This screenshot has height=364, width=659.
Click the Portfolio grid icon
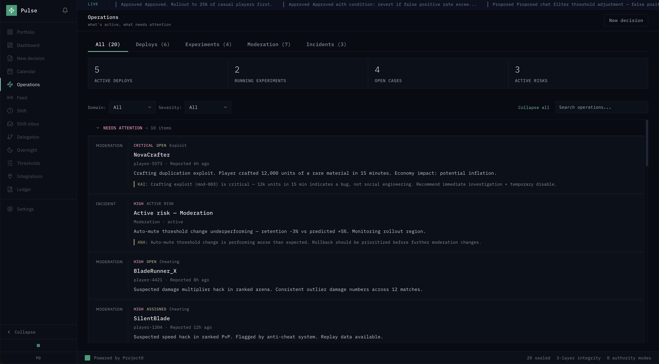point(10,32)
